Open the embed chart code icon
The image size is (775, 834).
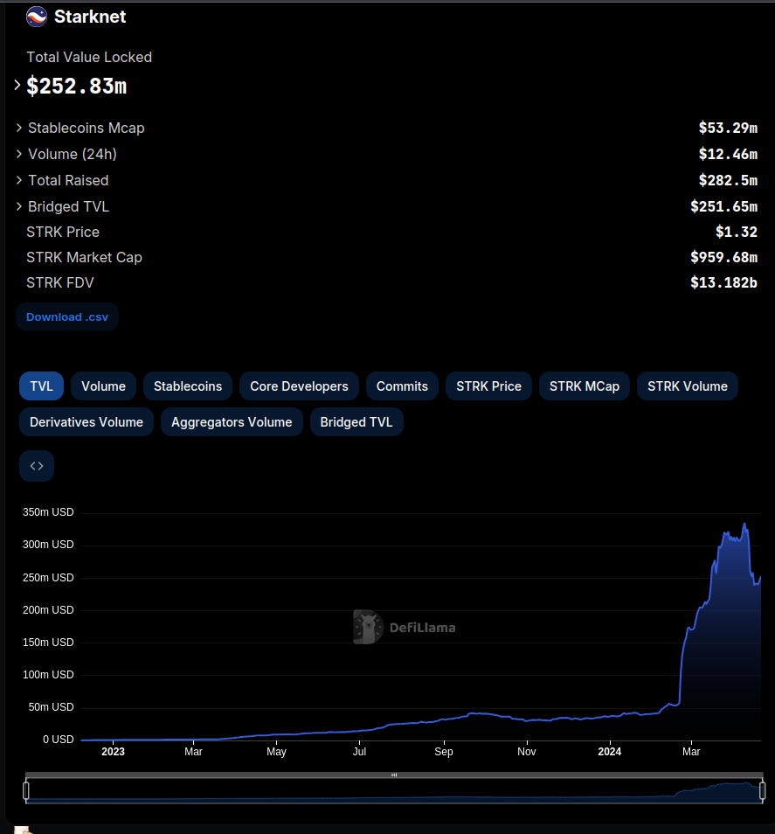(x=37, y=466)
